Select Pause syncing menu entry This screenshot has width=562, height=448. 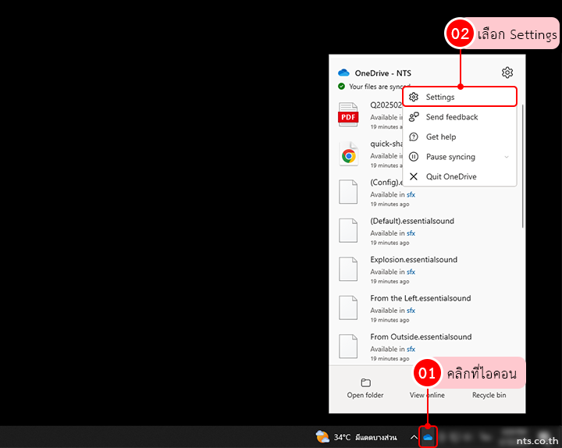tap(460, 157)
